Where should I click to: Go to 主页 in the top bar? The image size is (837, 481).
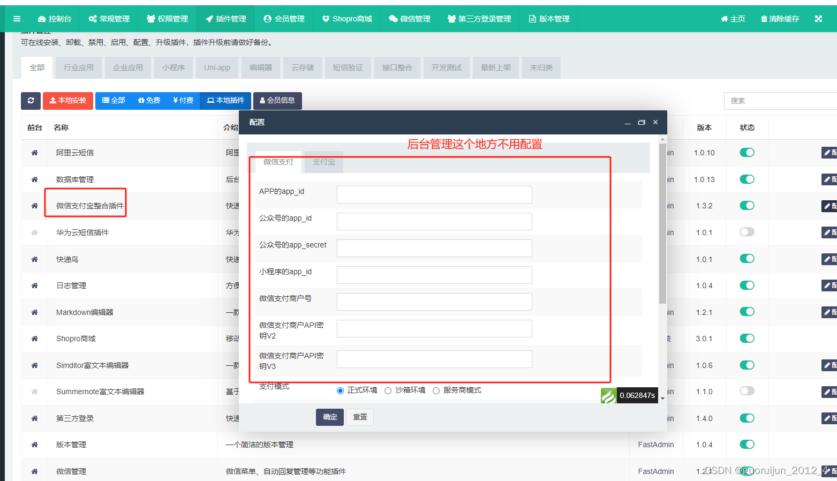pos(733,19)
